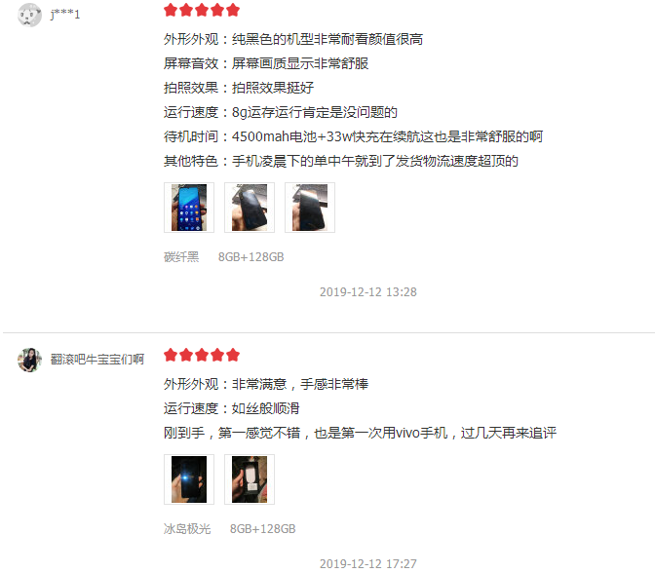Open the phone box photo in second review
Viewport: 655px width, 573px height.
tap(250, 479)
